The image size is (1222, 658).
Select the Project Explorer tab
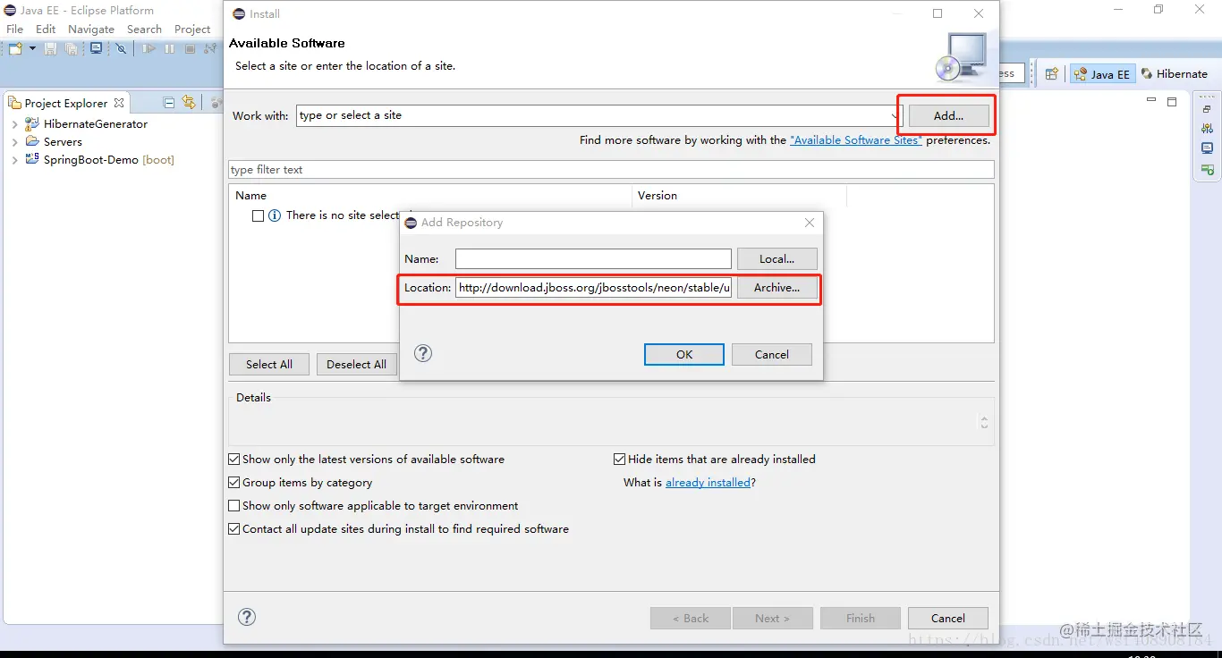coord(66,103)
